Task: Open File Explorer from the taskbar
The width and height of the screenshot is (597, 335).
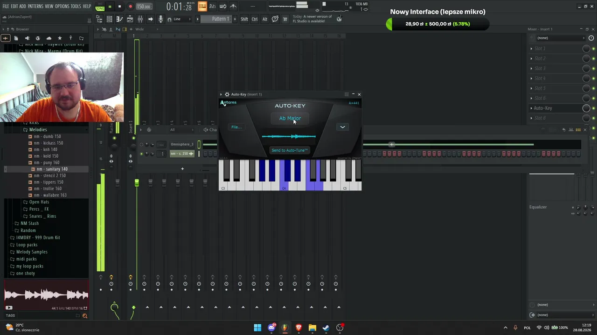Action: click(x=312, y=328)
